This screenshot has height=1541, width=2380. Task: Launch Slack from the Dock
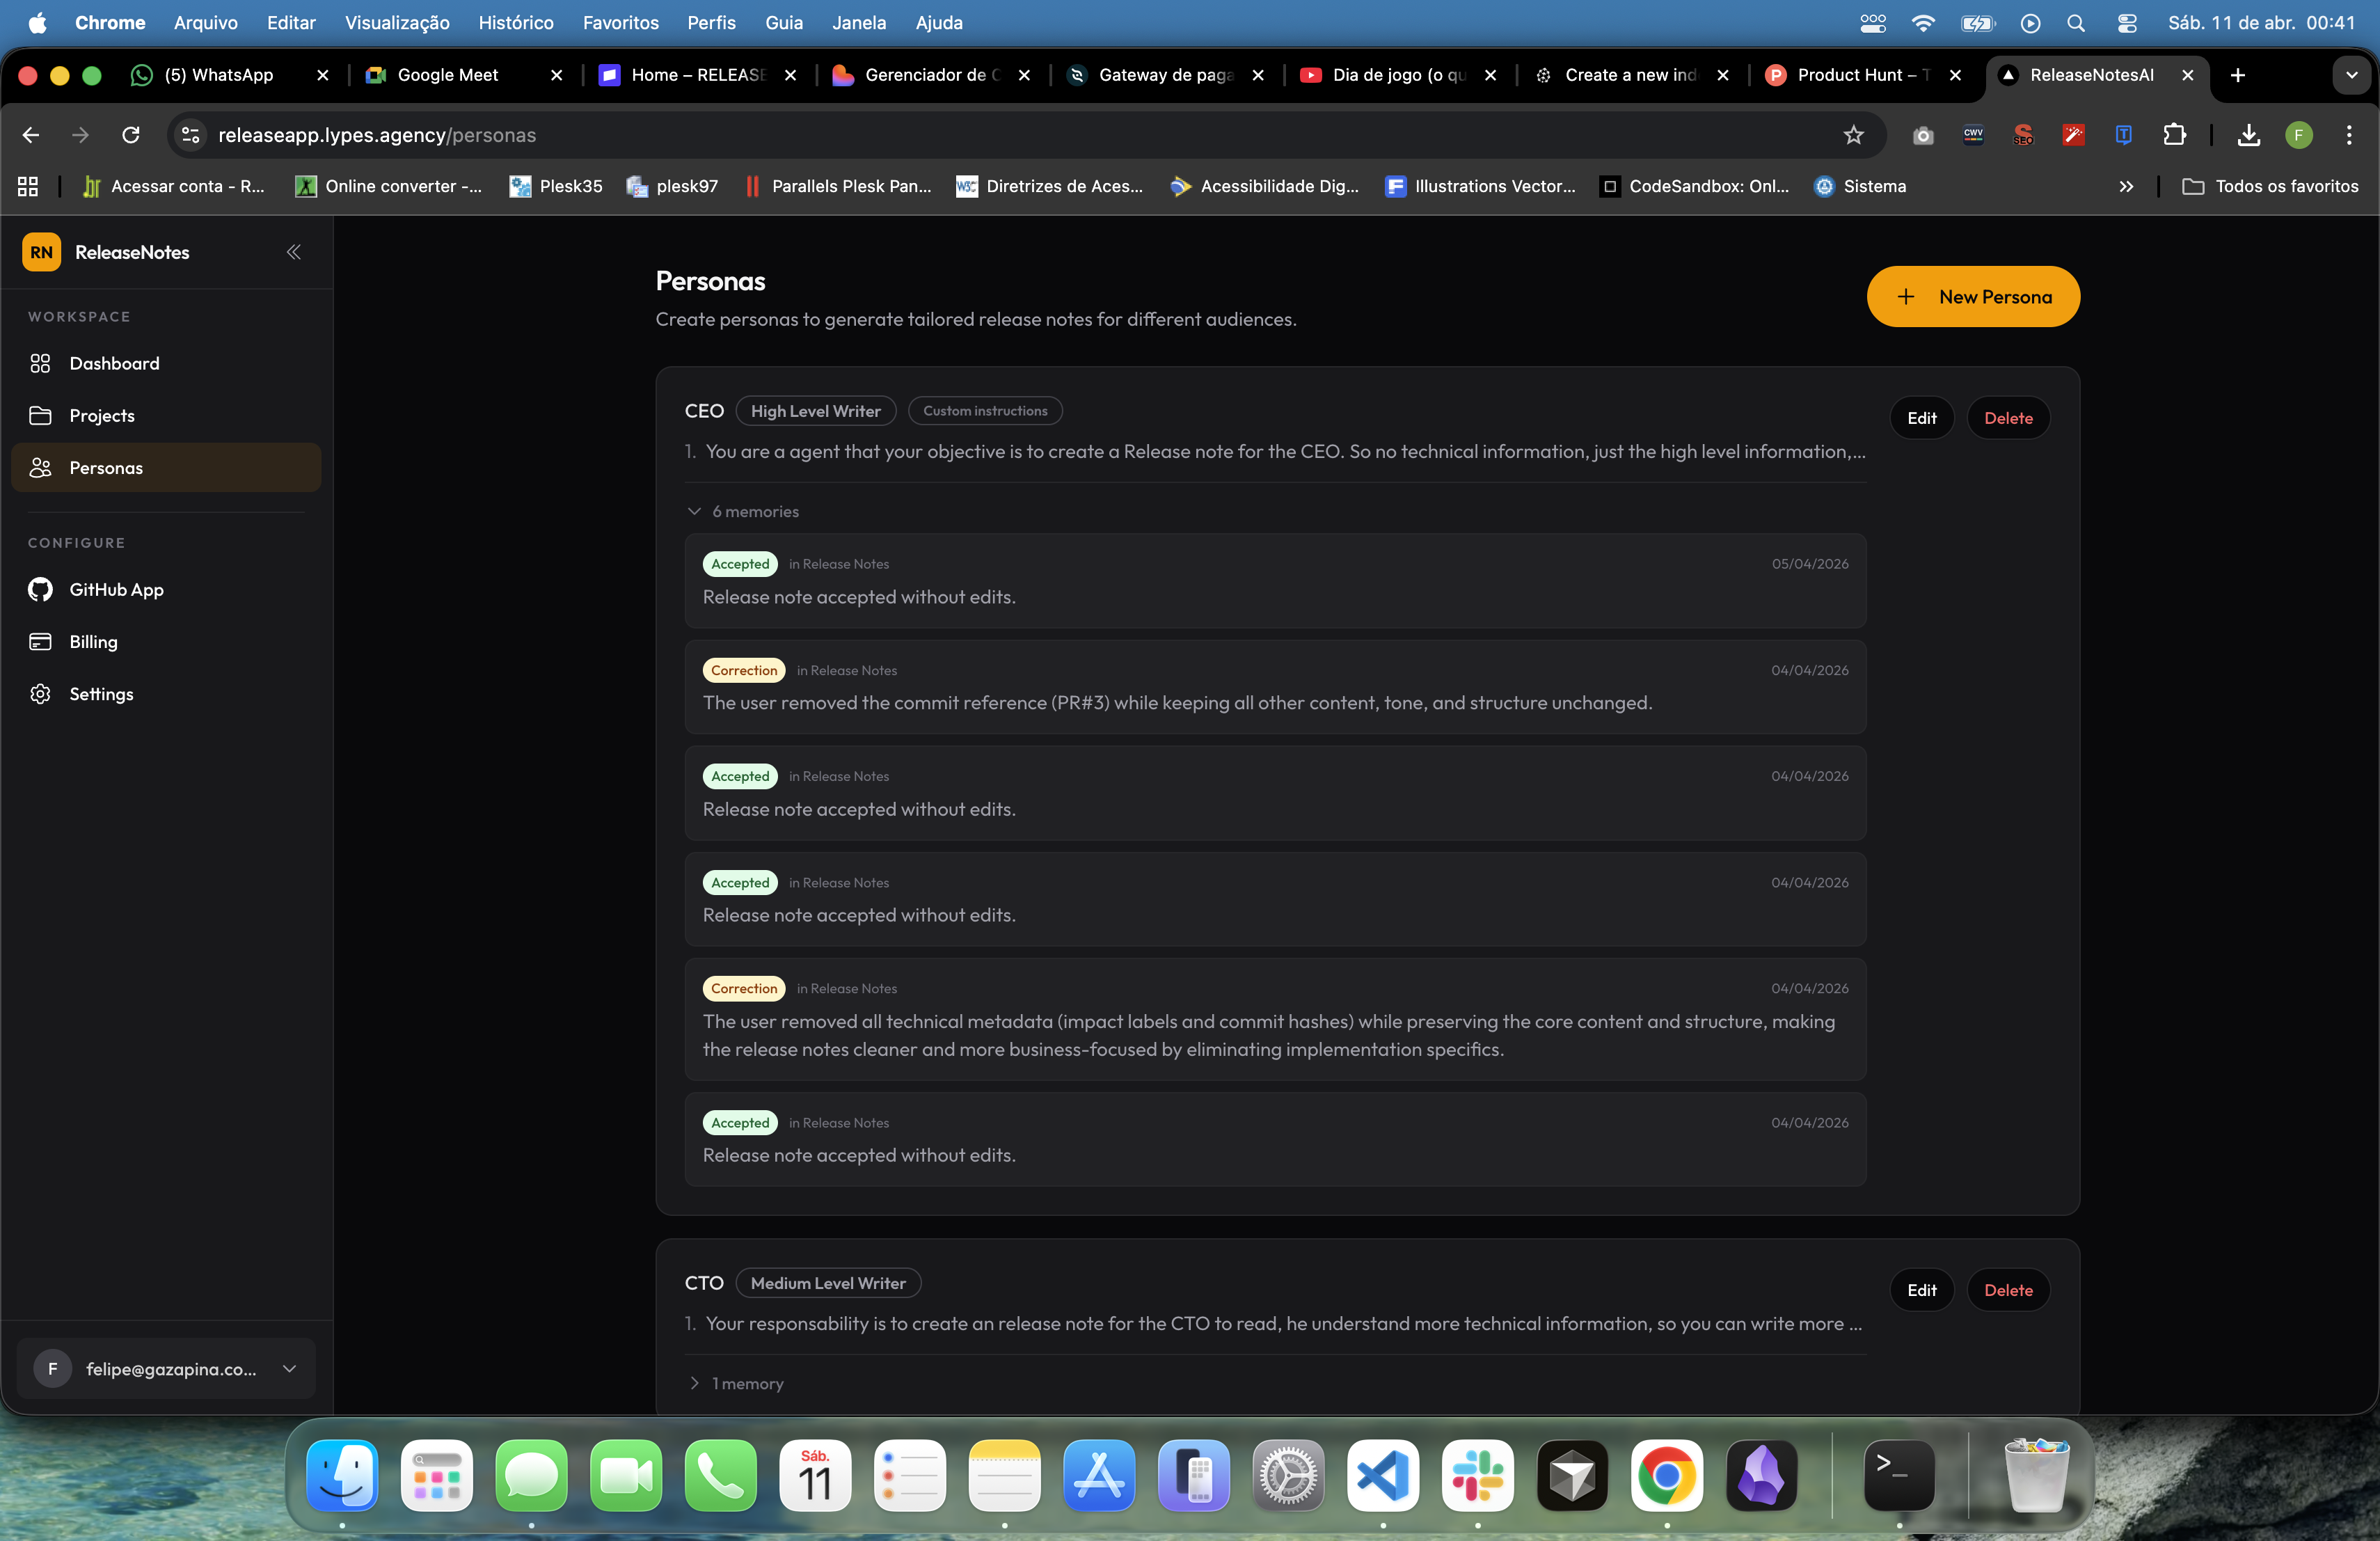(1477, 1477)
